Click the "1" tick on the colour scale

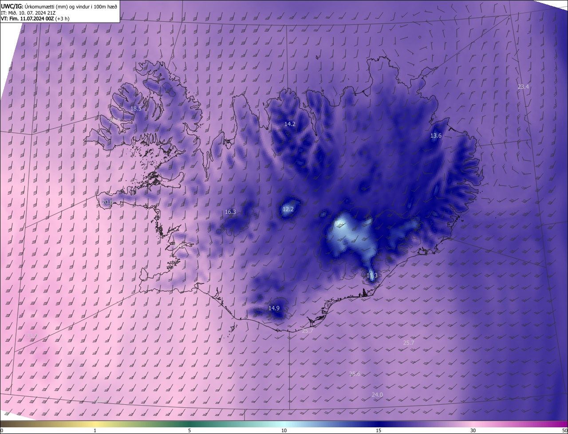tap(95, 430)
